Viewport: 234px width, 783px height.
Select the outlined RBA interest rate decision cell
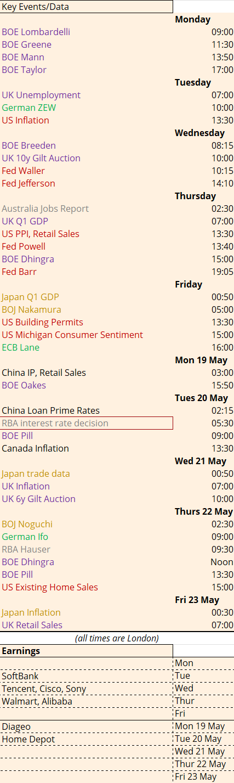tap(87, 423)
